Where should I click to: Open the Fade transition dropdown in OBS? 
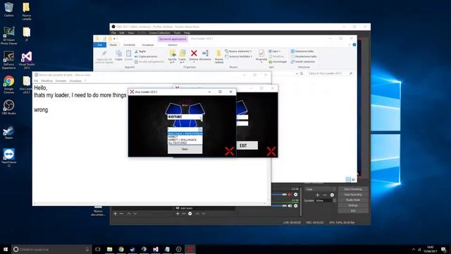(320, 189)
